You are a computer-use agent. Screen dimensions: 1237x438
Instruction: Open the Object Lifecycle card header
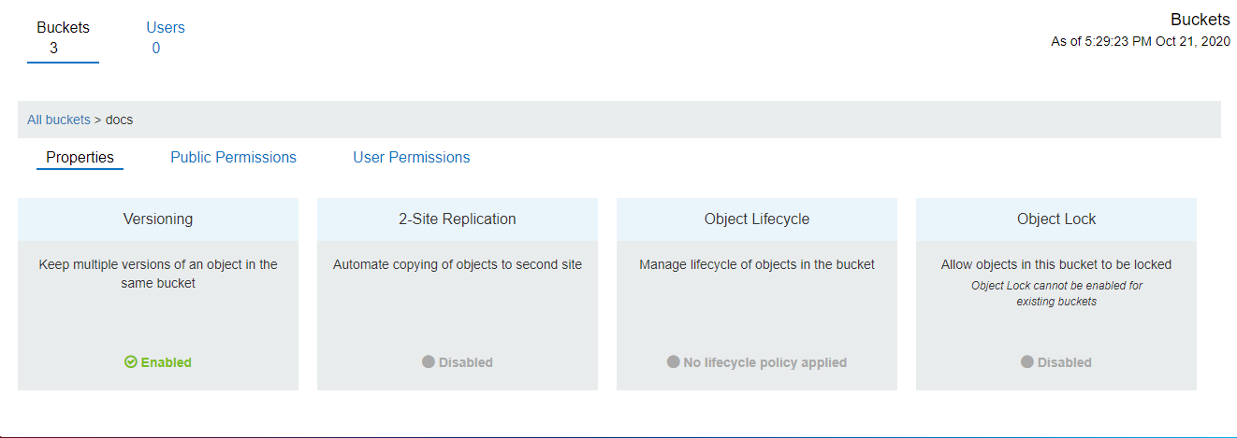point(757,219)
